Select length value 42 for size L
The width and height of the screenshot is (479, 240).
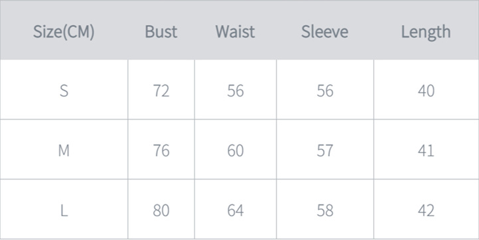pyautogui.click(x=426, y=210)
